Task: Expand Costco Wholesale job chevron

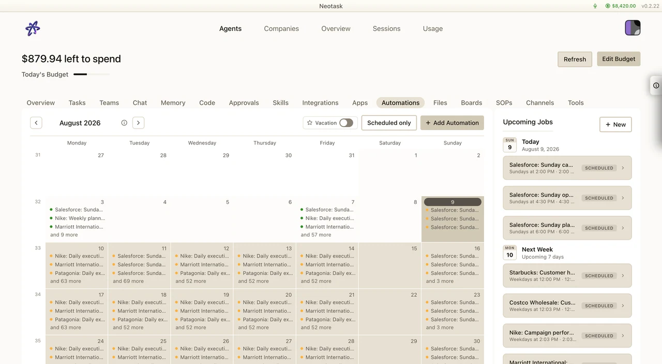Action: click(x=623, y=306)
